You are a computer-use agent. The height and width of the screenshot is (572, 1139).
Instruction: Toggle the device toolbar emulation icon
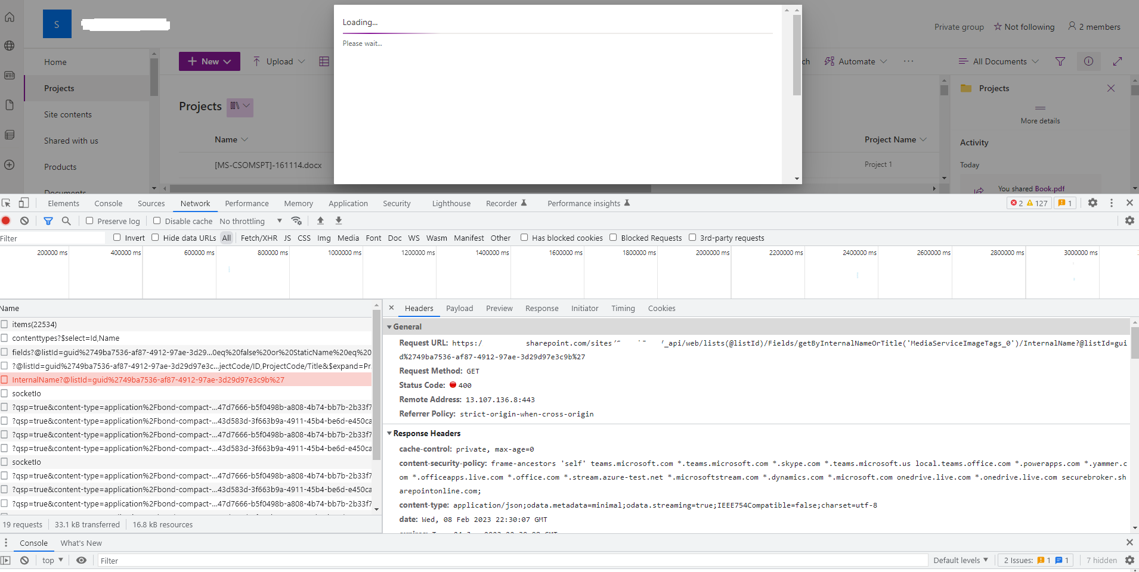(x=24, y=203)
